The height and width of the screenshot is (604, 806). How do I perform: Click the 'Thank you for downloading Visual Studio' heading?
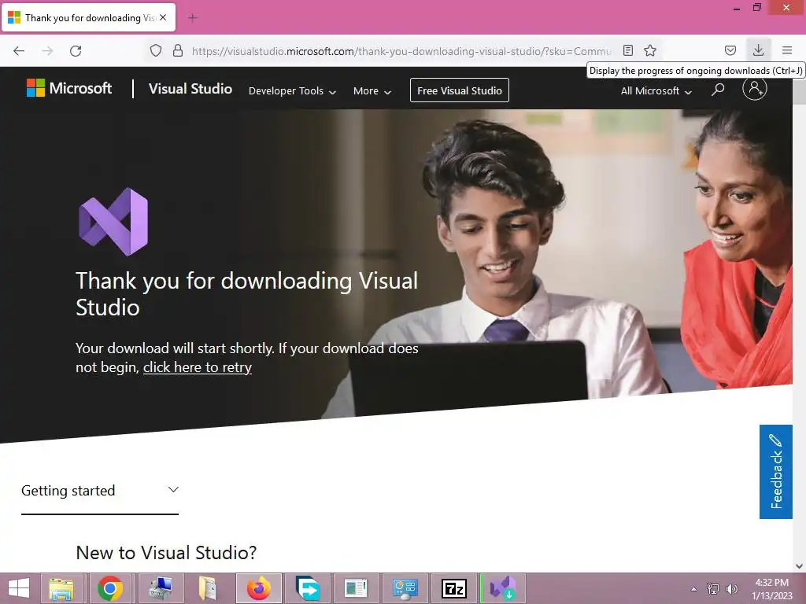click(246, 294)
